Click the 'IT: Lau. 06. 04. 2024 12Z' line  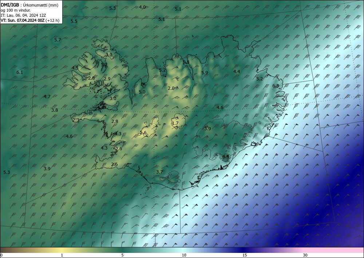pyautogui.click(x=23, y=15)
